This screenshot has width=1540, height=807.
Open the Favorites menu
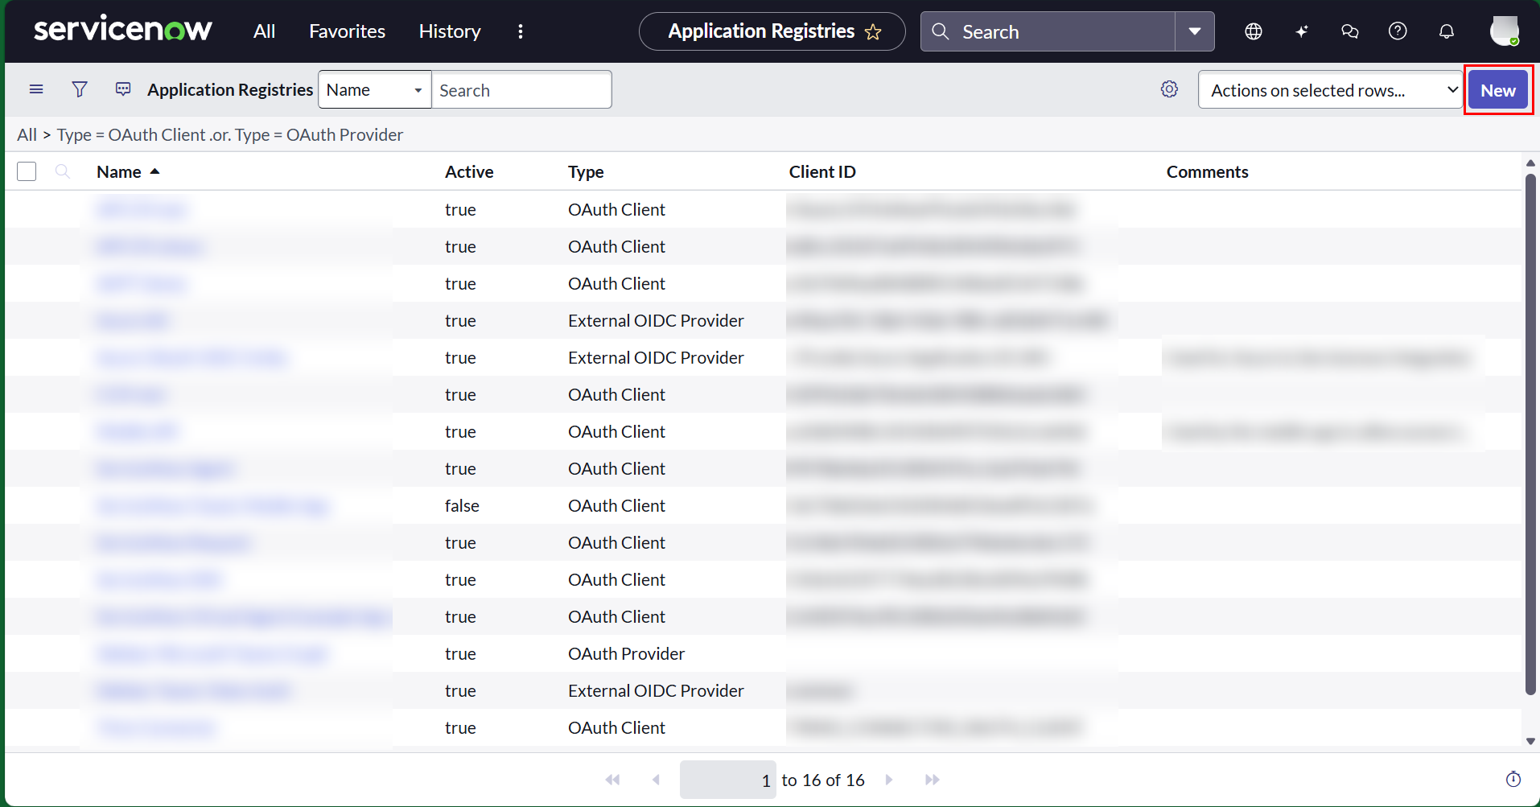[x=347, y=31]
